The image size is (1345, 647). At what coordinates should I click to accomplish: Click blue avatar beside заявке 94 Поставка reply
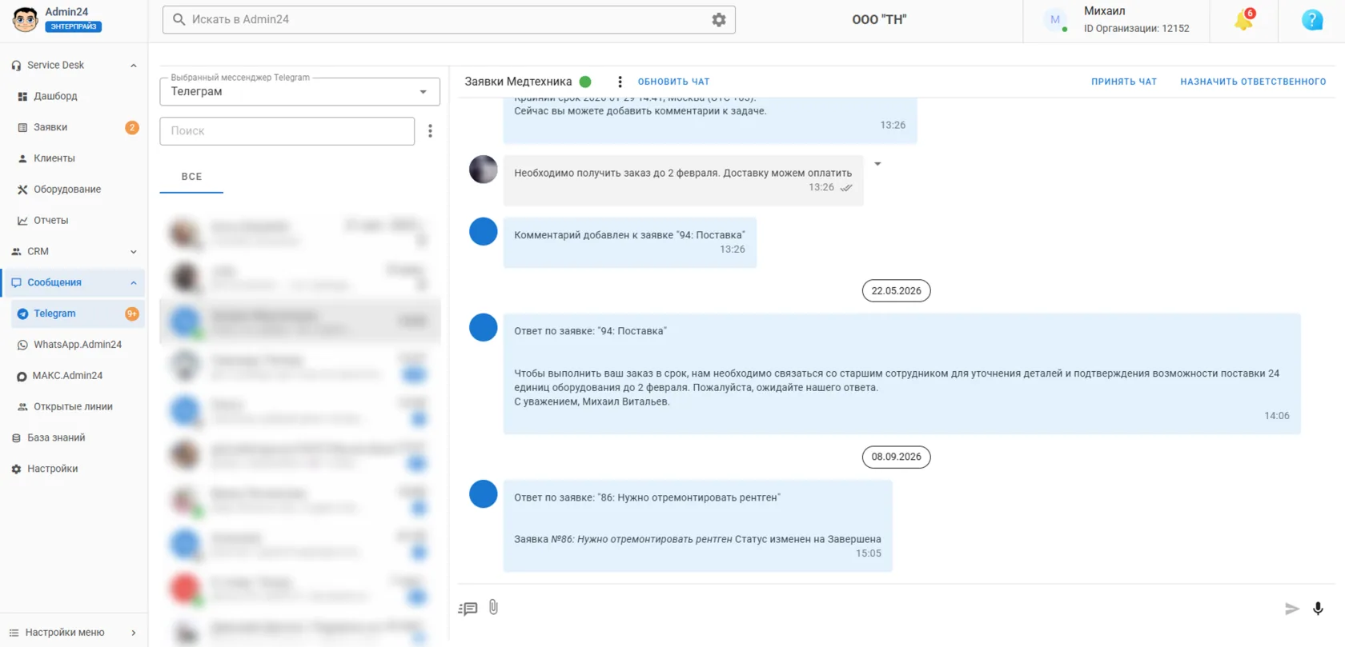pos(483,327)
